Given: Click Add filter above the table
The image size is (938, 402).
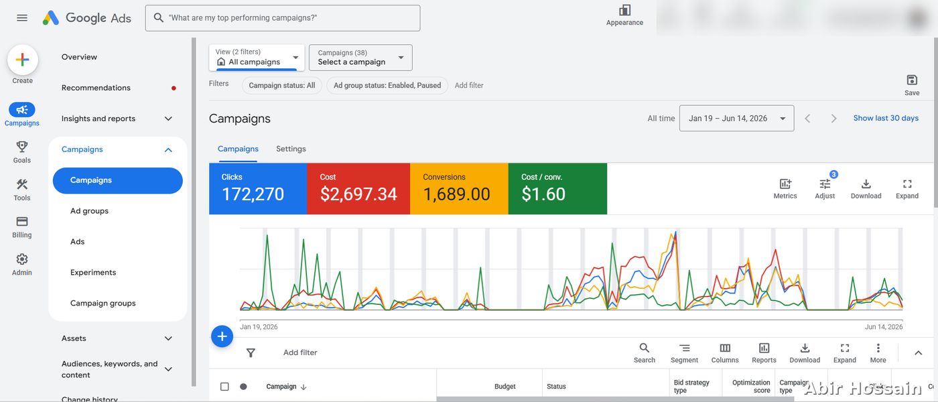Looking at the screenshot, I should [x=300, y=352].
